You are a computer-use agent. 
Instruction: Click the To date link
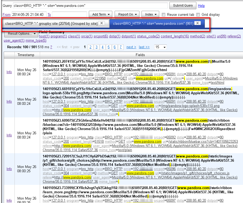click(x=49, y=14)
